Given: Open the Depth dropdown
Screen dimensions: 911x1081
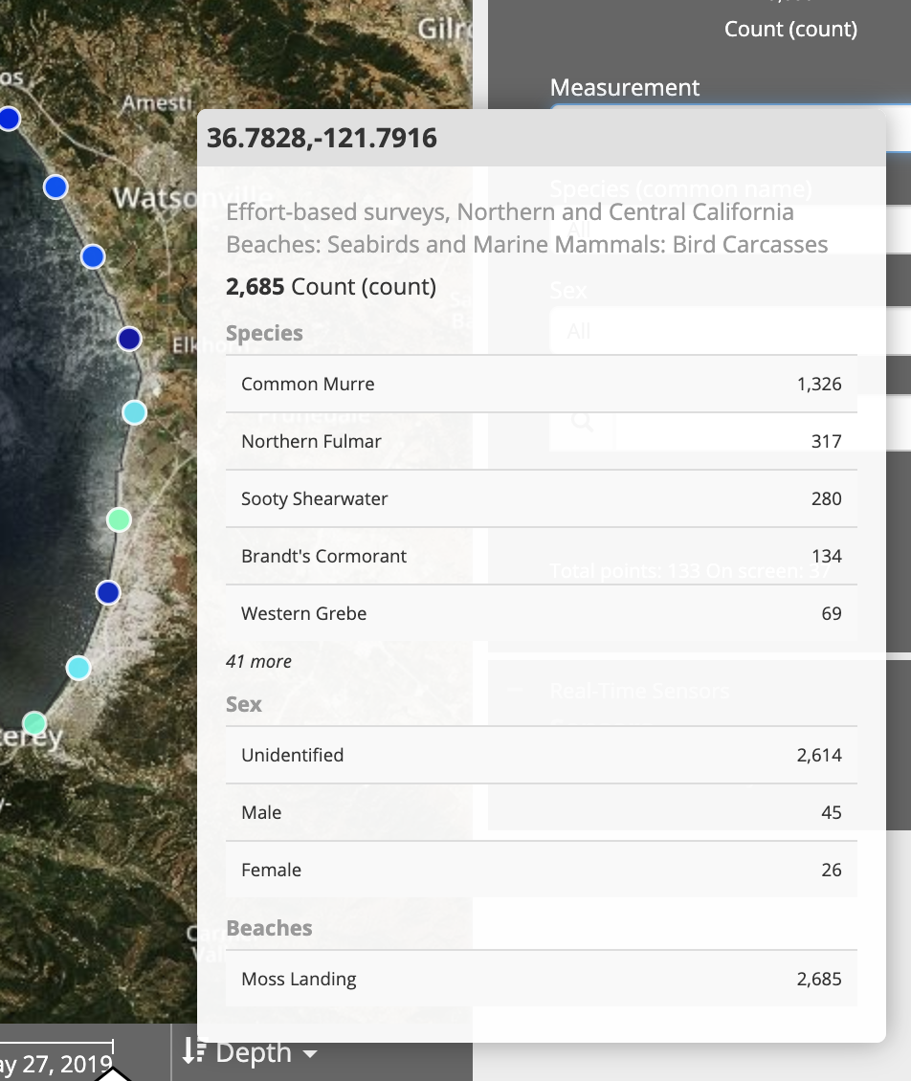Looking at the screenshot, I should (x=250, y=1052).
